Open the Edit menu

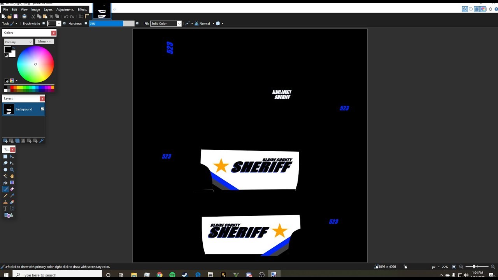coord(14,9)
